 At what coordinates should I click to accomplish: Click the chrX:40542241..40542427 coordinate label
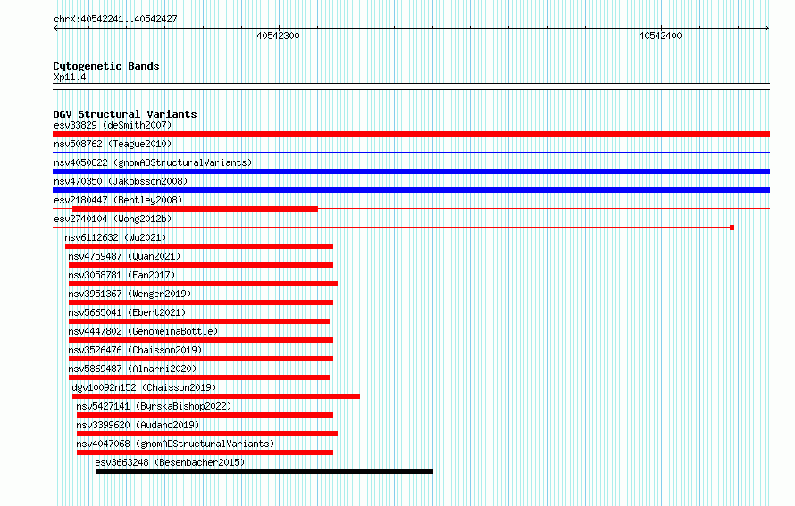pos(115,20)
